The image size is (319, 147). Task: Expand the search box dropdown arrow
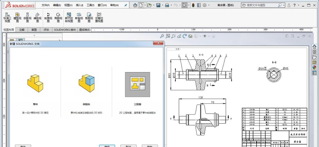pyautogui.click(x=284, y=5)
